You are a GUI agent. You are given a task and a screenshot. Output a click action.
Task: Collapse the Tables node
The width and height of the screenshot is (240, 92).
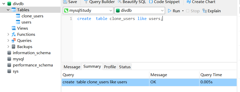coord(8,10)
